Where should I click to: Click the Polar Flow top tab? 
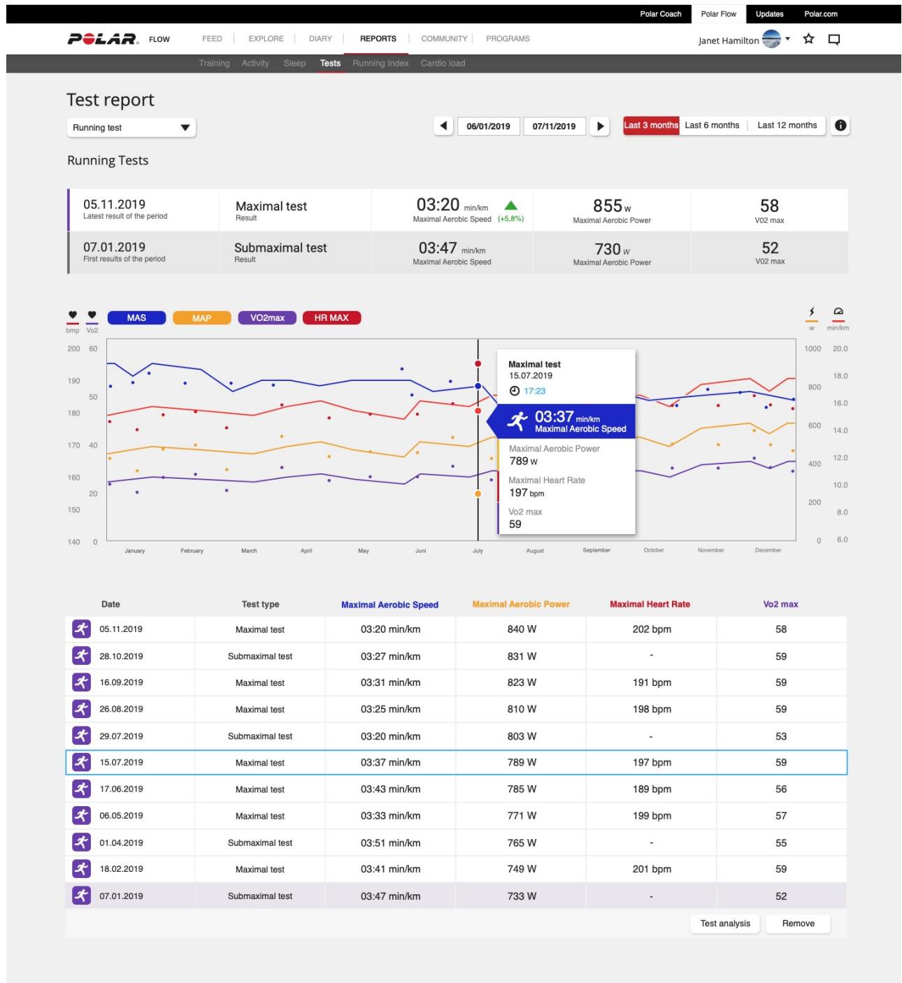[x=719, y=14]
